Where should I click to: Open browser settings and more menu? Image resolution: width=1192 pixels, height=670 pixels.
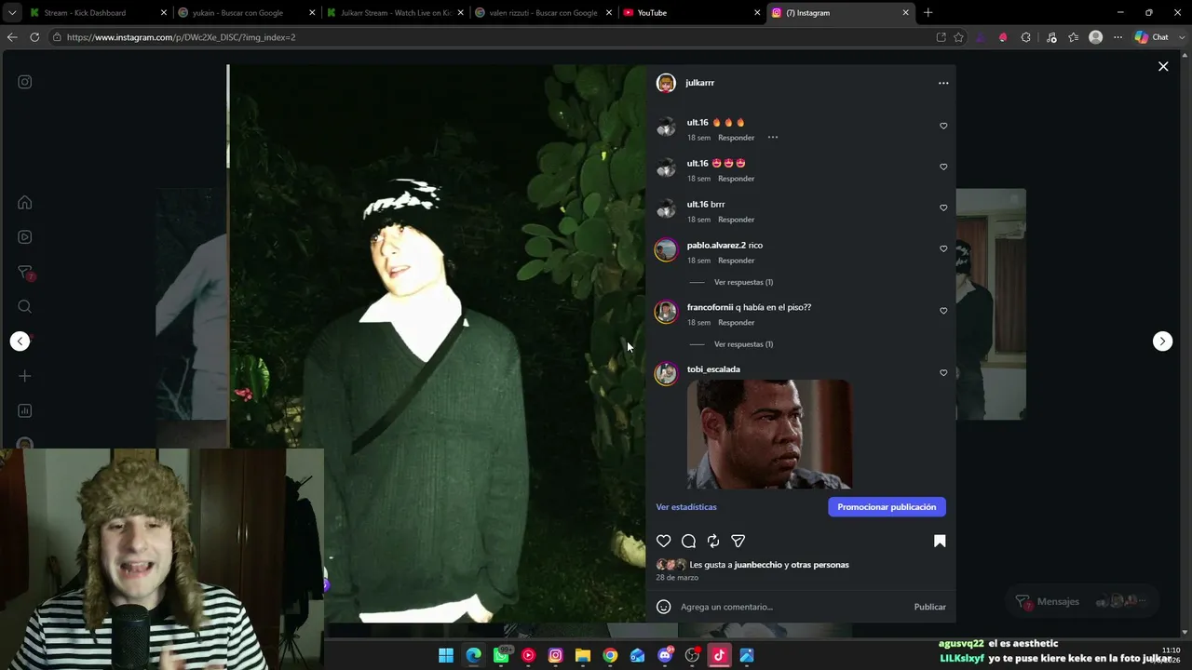(x=1118, y=37)
